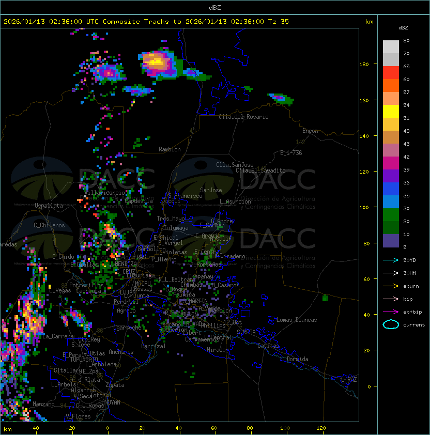430x435 pixels.
Task: Click the 'L_Dormida' place label
Action: [294, 359]
